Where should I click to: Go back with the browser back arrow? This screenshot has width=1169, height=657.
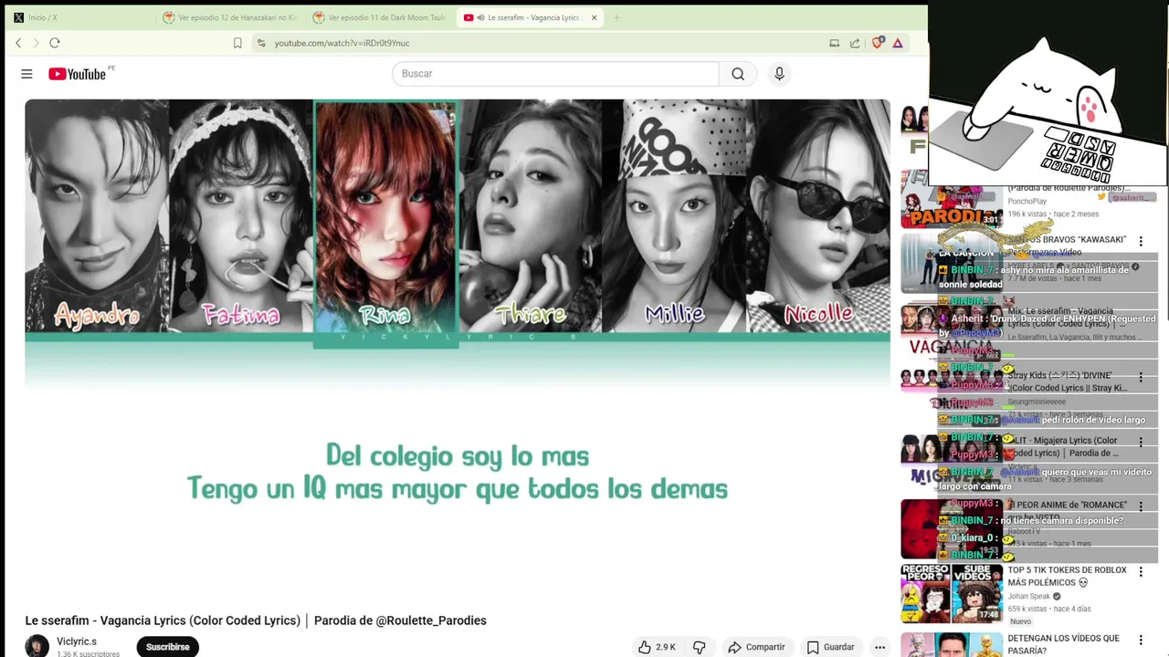point(18,43)
